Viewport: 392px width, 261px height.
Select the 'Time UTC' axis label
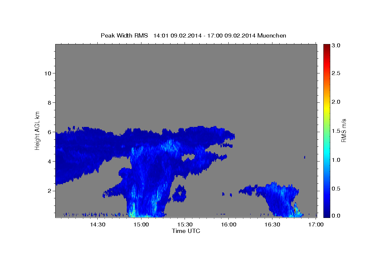[x=186, y=231]
